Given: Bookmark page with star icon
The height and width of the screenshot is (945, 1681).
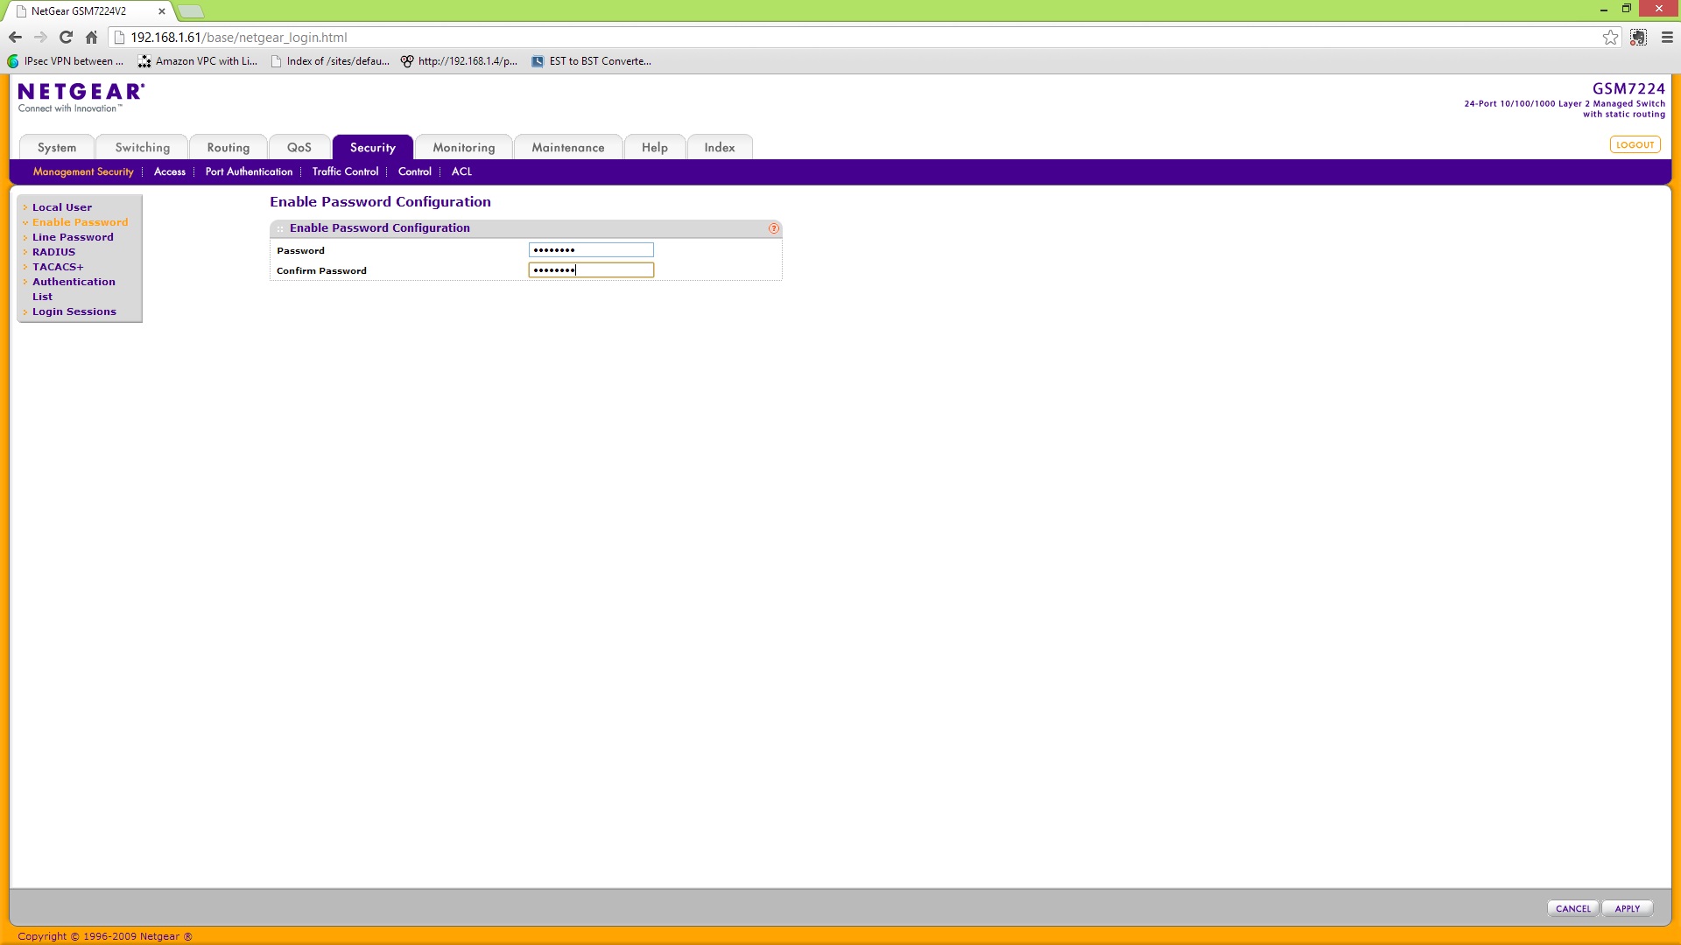Looking at the screenshot, I should [x=1610, y=38].
